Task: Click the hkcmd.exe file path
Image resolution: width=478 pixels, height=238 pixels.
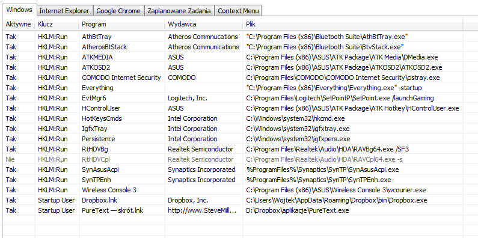Action: [295, 118]
